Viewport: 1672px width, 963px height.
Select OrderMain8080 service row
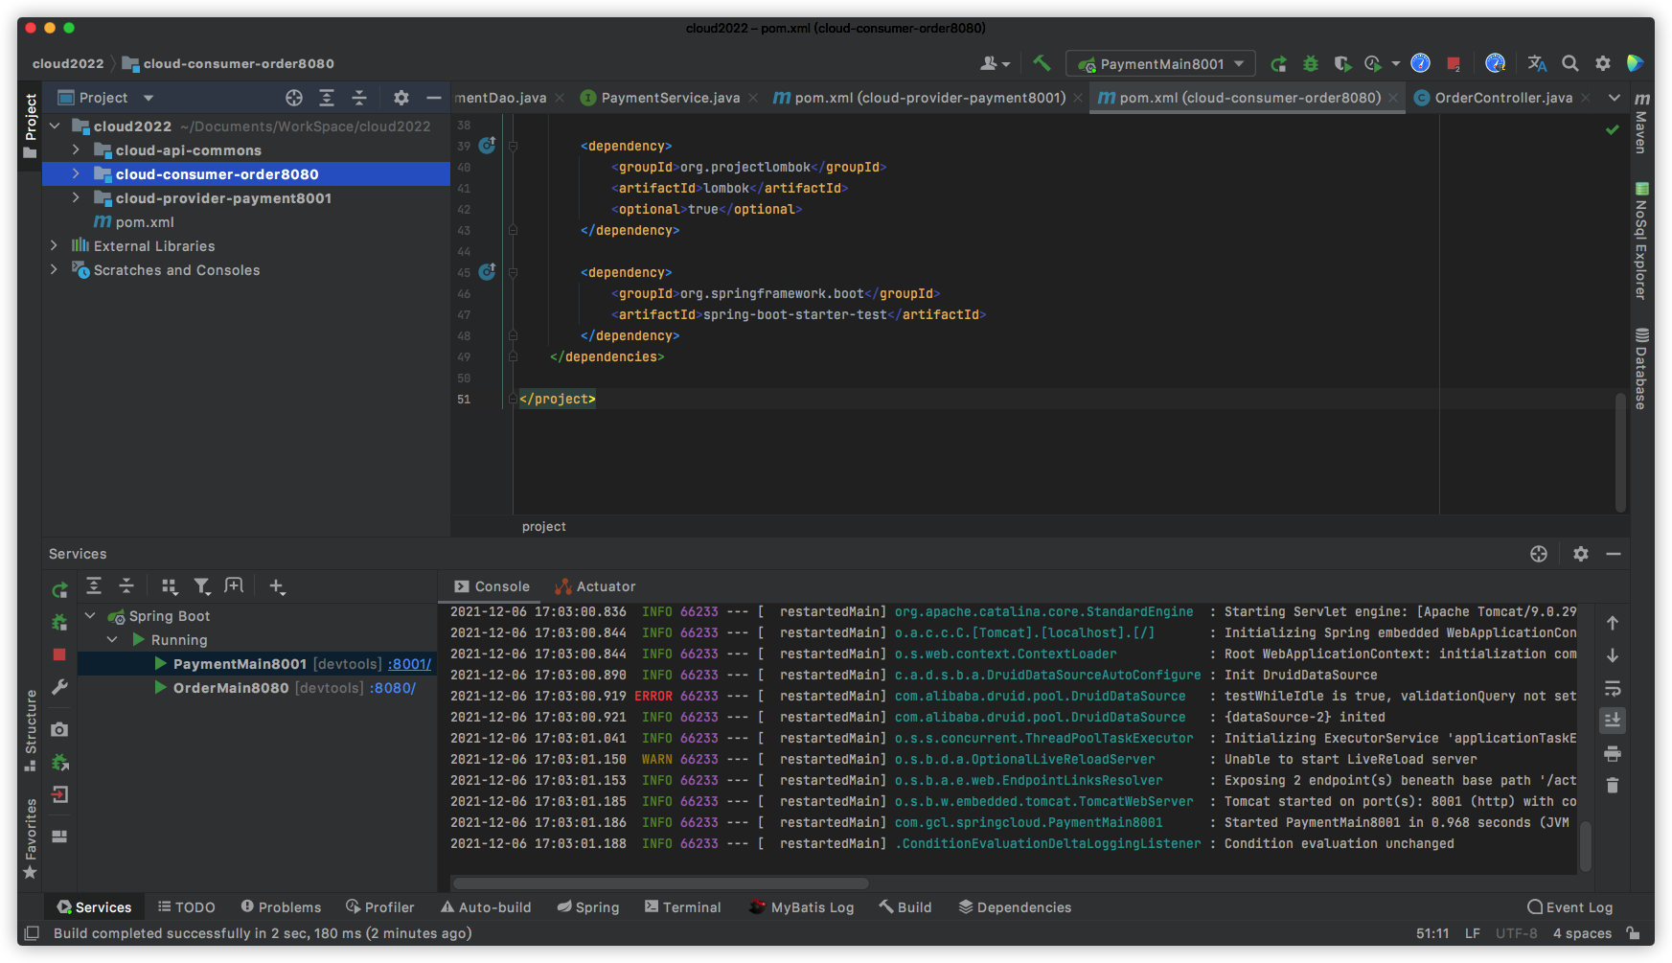[258, 688]
